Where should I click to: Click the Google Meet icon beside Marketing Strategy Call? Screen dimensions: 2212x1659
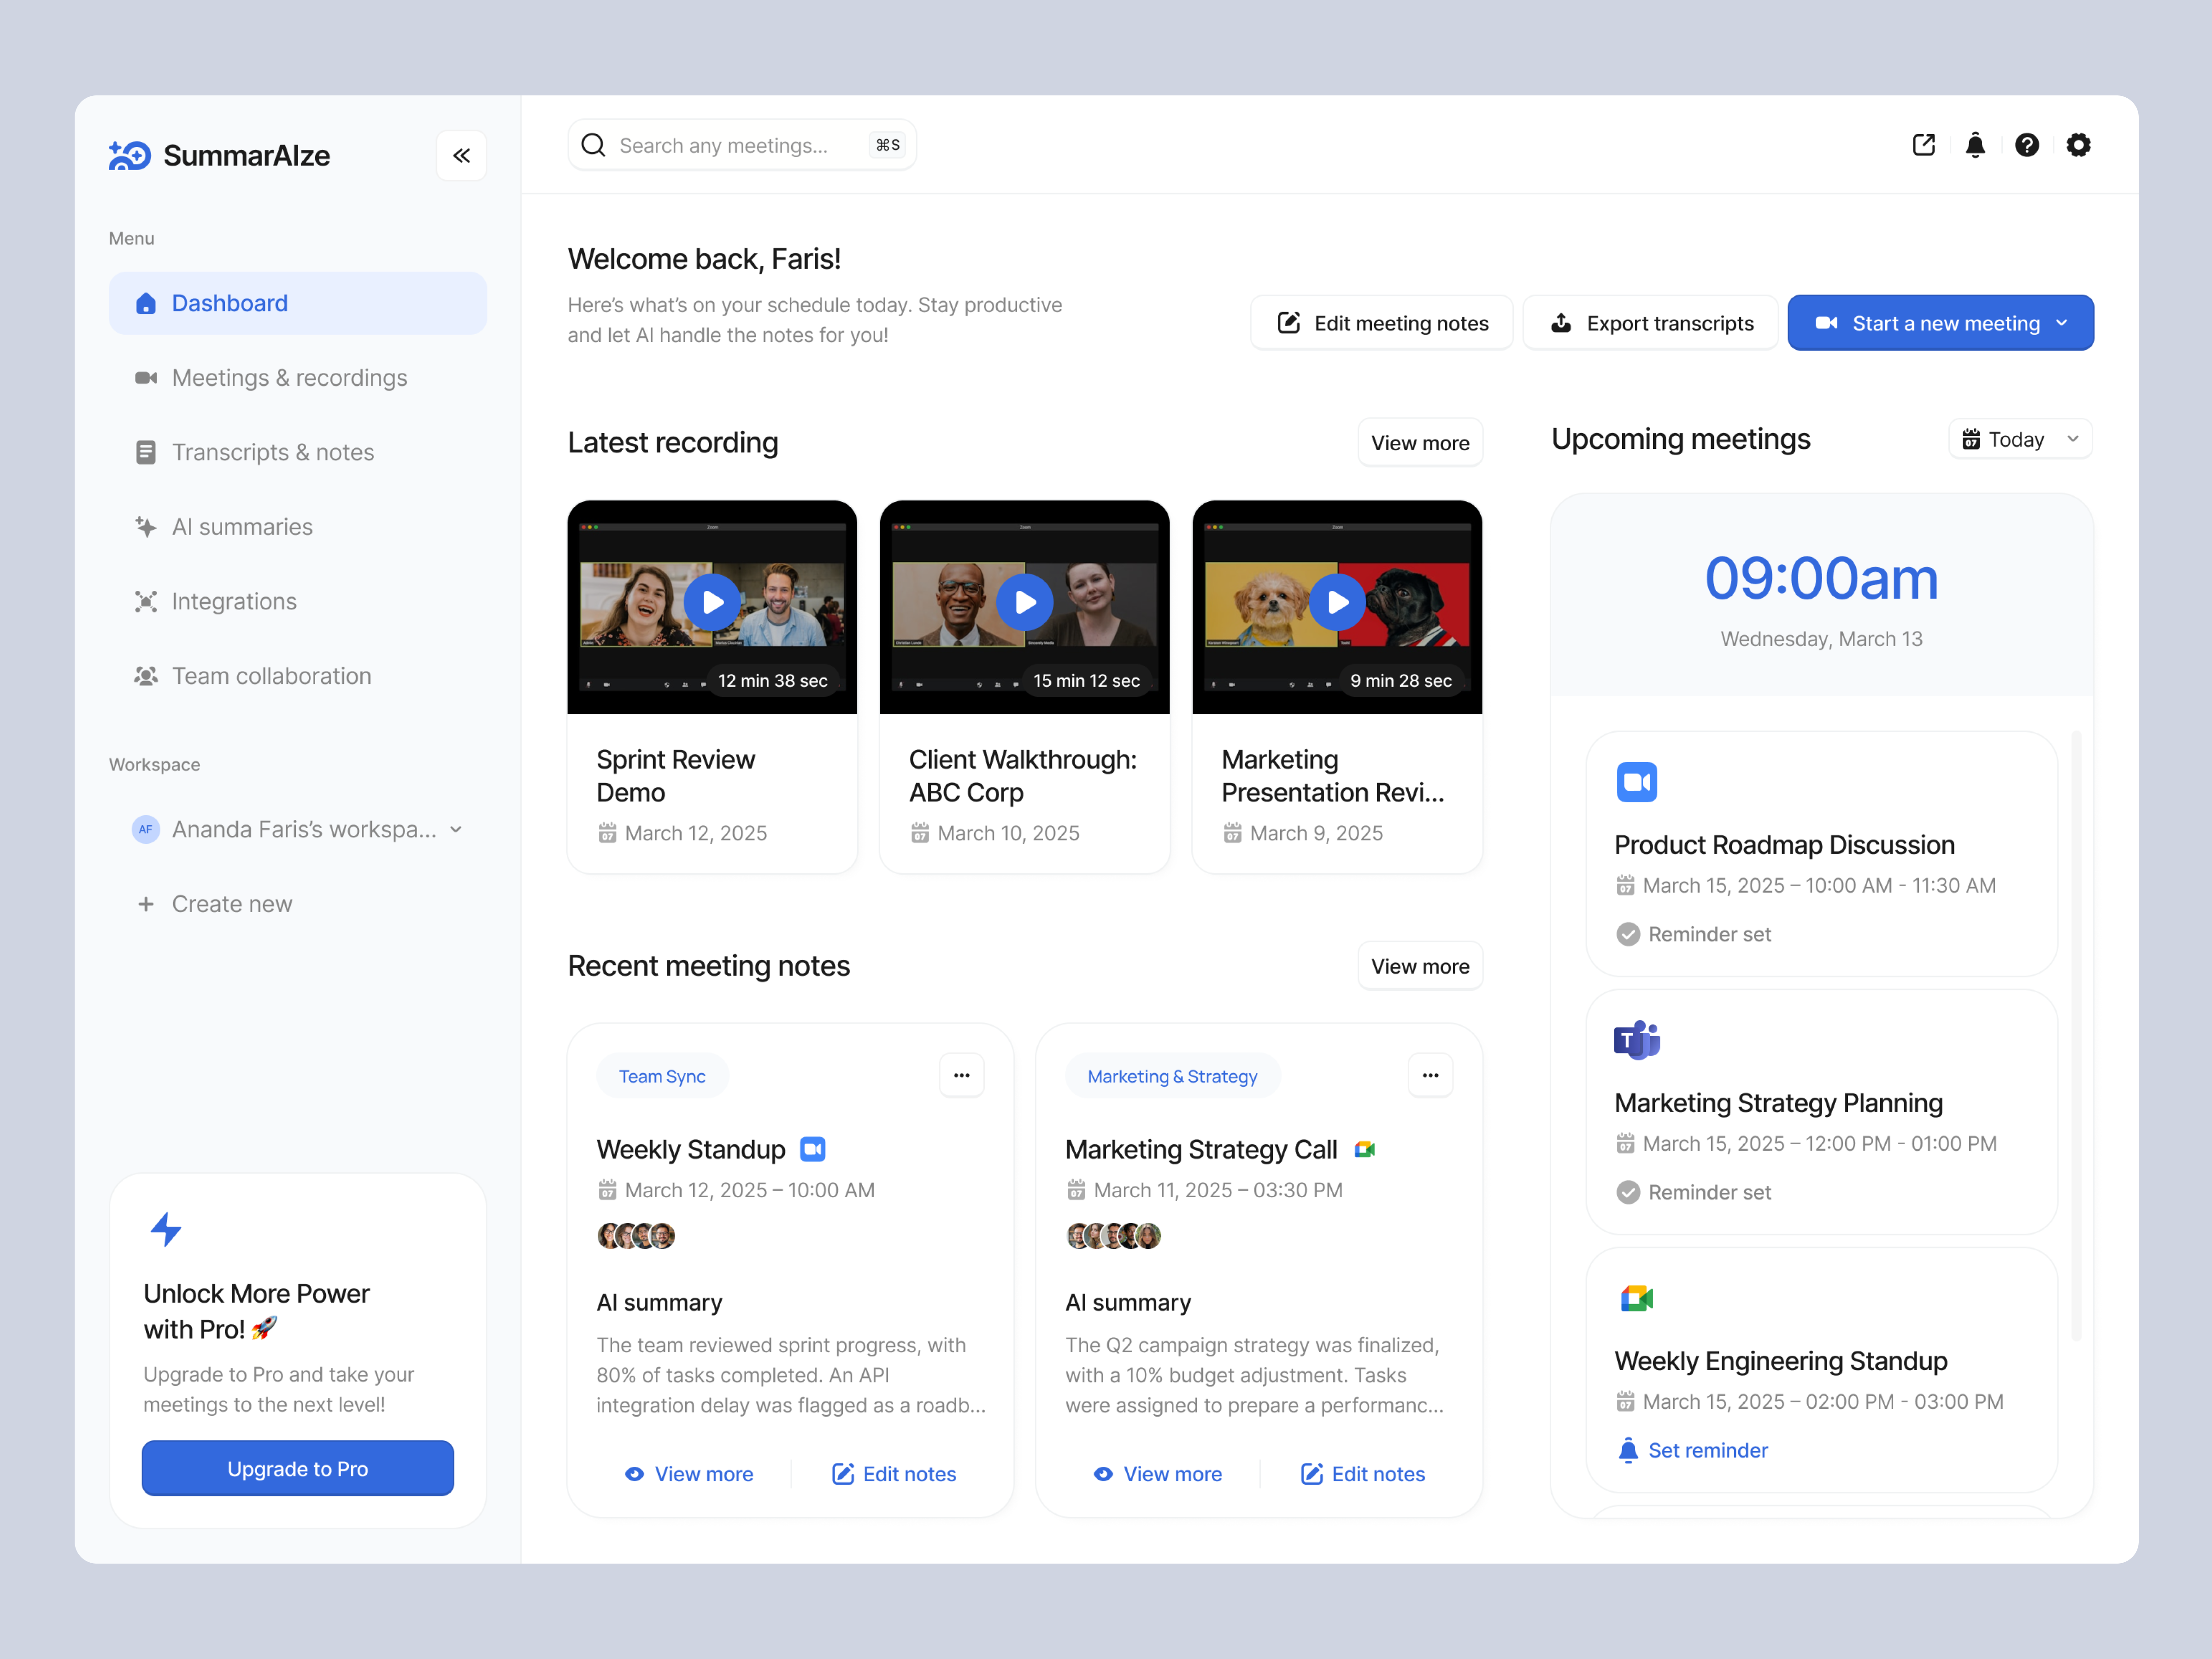1364,1149
